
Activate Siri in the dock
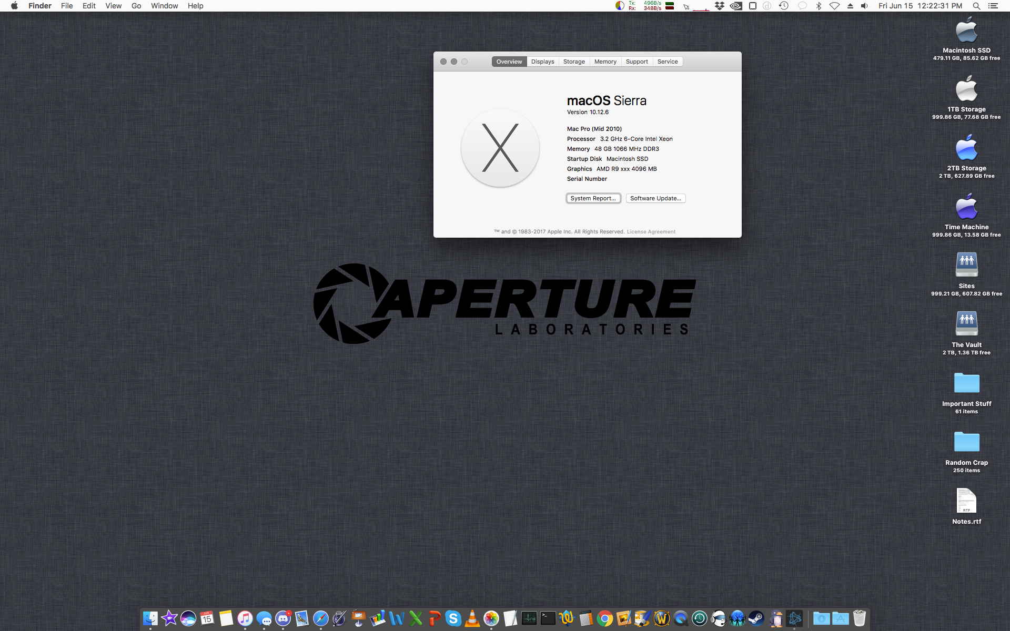click(x=188, y=619)
